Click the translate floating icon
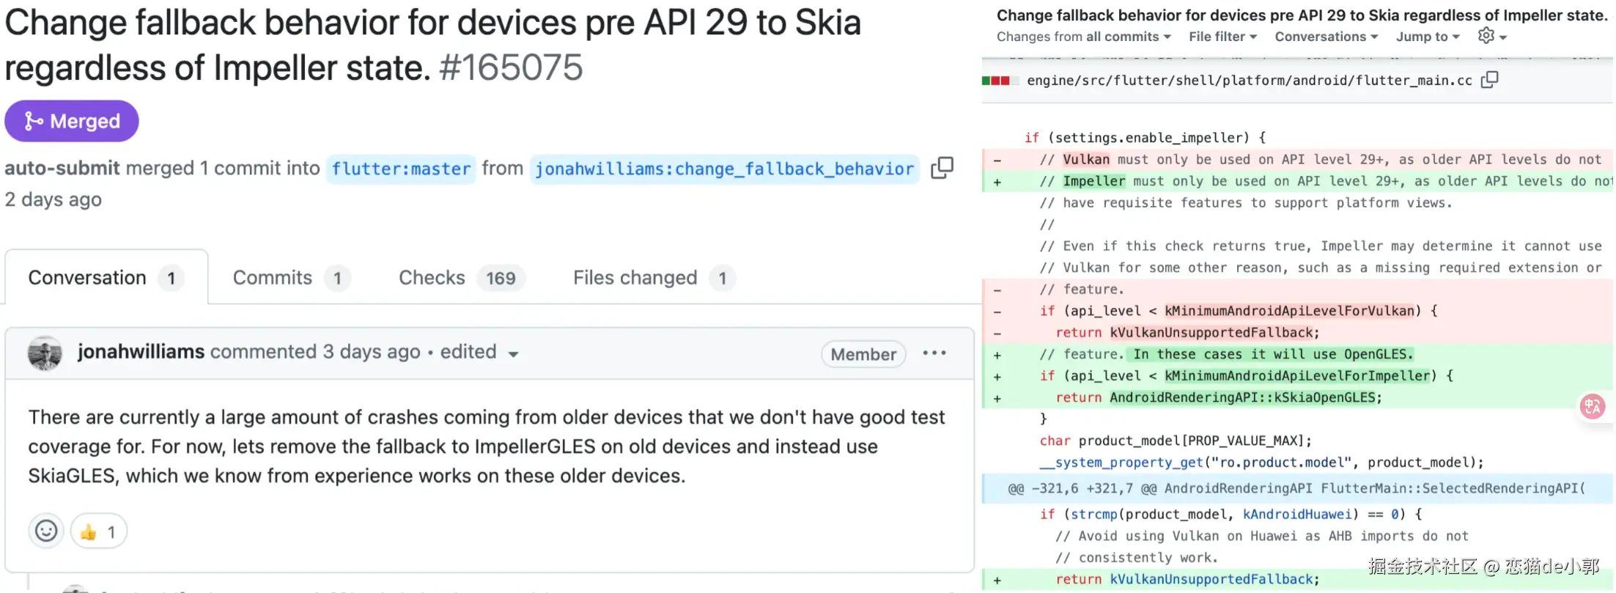This screenshot has width=1616, height=593. coord(1593,406)
